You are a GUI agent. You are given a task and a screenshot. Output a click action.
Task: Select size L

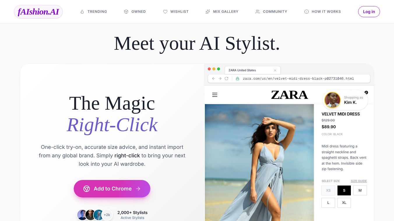click(x=328, y=203)
